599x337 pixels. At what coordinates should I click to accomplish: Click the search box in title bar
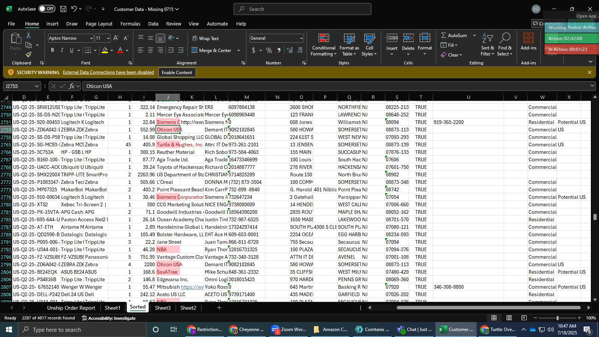coord(302,9)
